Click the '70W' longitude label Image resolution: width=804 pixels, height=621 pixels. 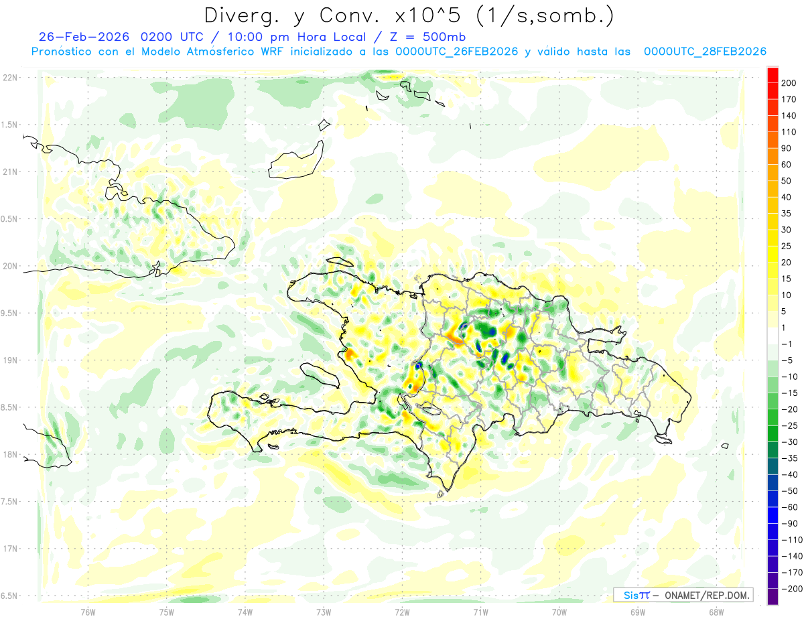(x=559, y=611)
